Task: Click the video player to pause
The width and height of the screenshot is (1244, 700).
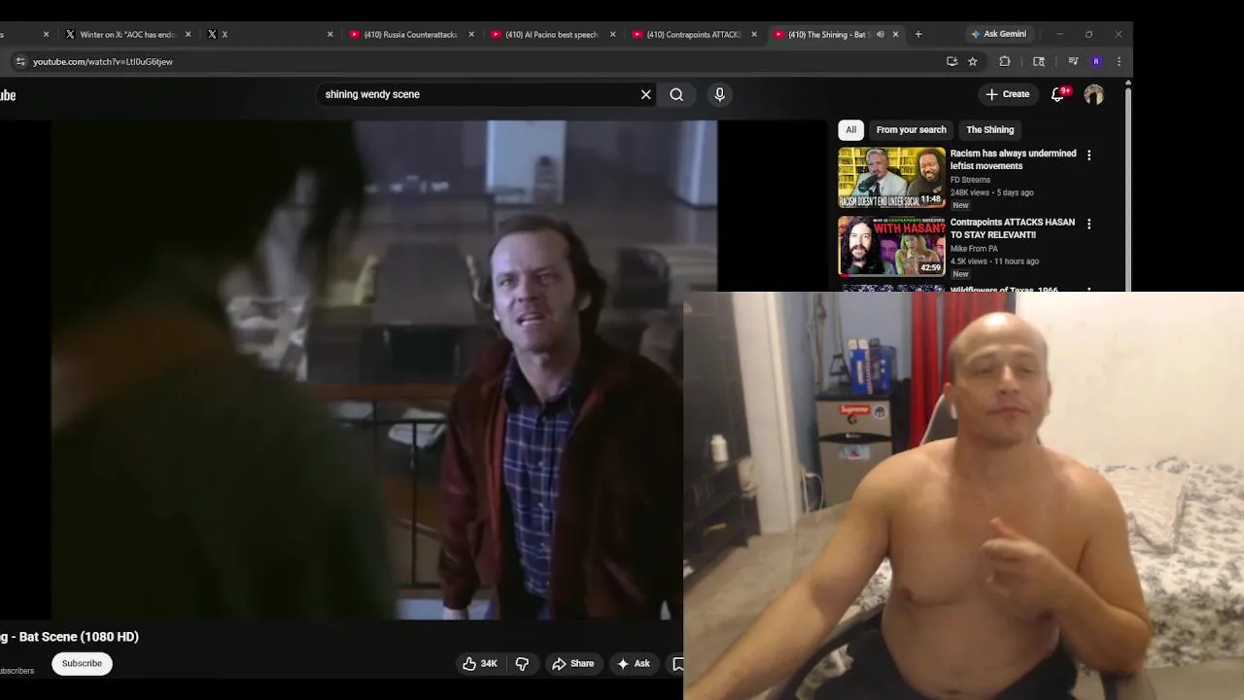Action: tap(384, 369)
